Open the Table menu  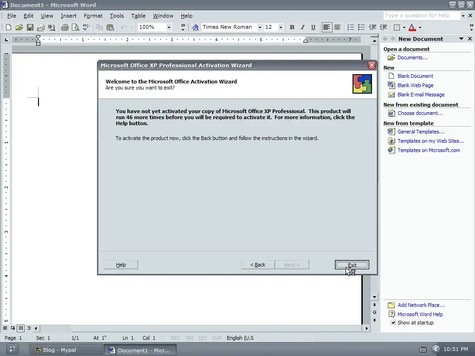[138, 16]
